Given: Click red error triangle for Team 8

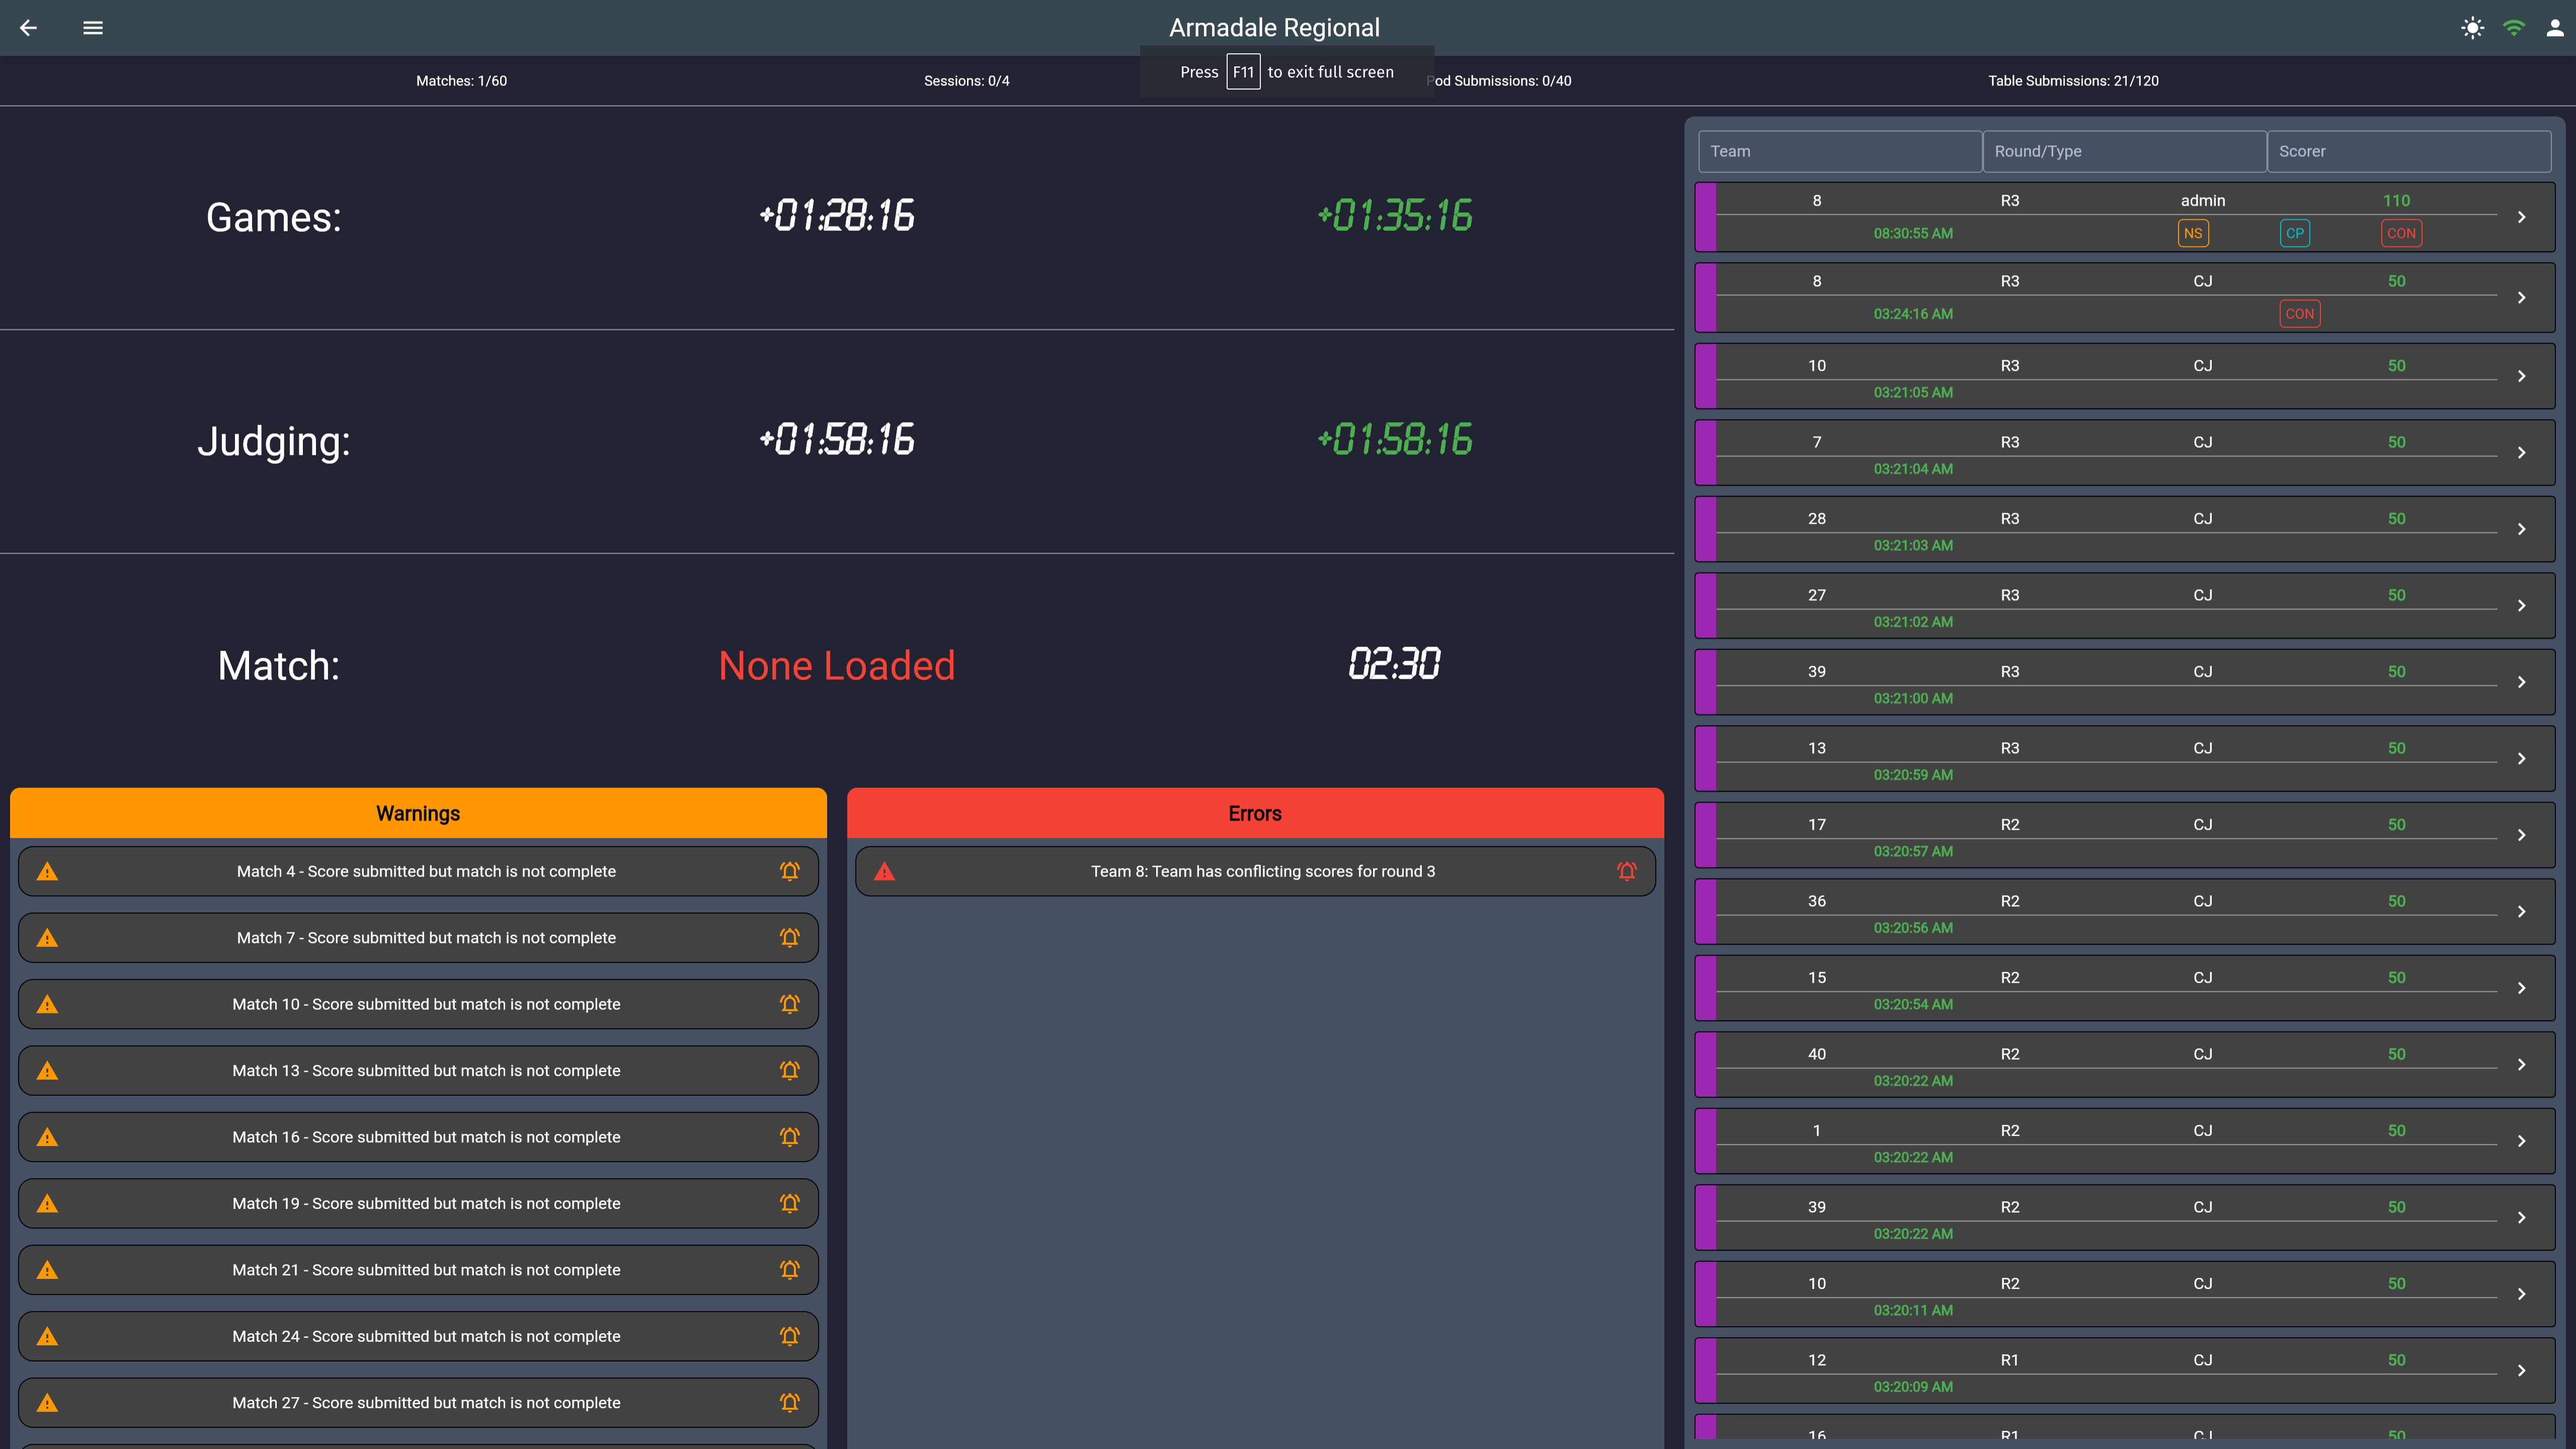Looking at the screenshot, I should tap(884, 871).
